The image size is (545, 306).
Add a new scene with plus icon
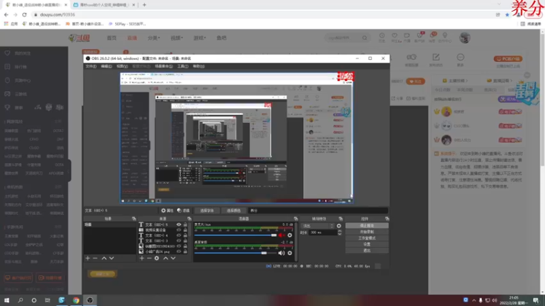click(88, 258)
